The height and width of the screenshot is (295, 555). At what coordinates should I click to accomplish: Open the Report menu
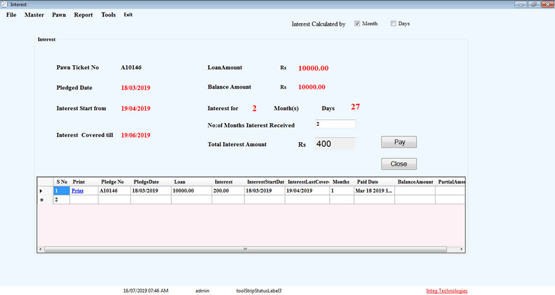pos(83,15)
